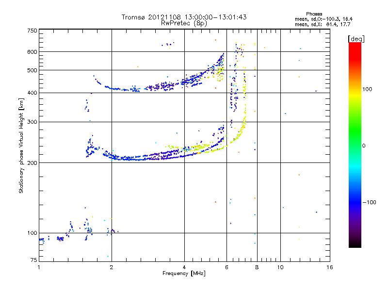This screenshot has width=388, height=291.
Task: Click the "Frequency [MHz]" axis label
Action: click(x=184, y=274)
